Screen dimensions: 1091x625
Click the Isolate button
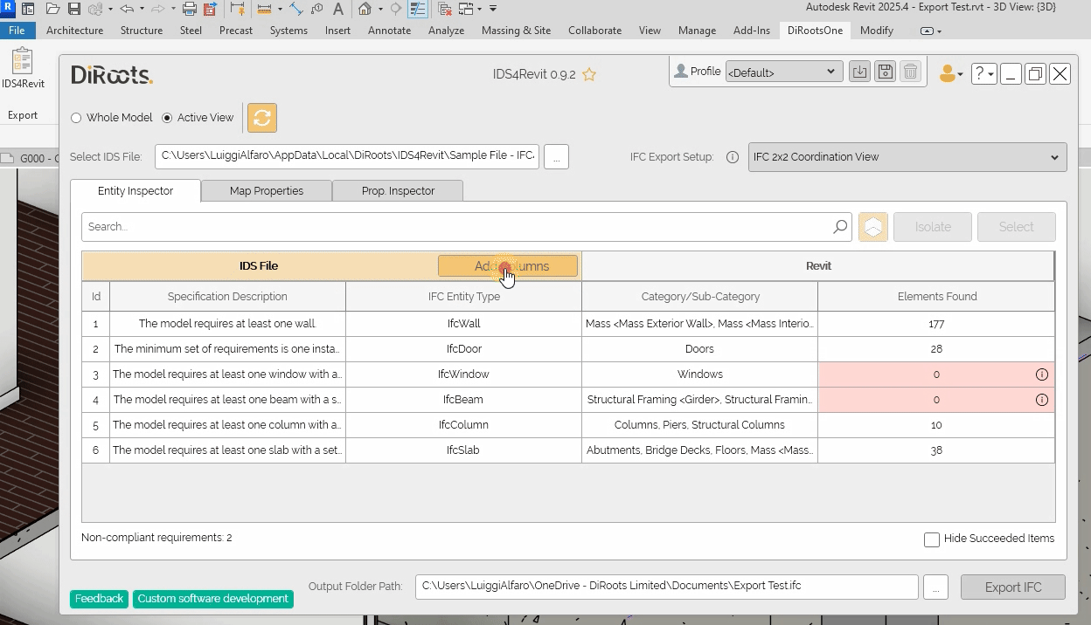pos(933,227)
